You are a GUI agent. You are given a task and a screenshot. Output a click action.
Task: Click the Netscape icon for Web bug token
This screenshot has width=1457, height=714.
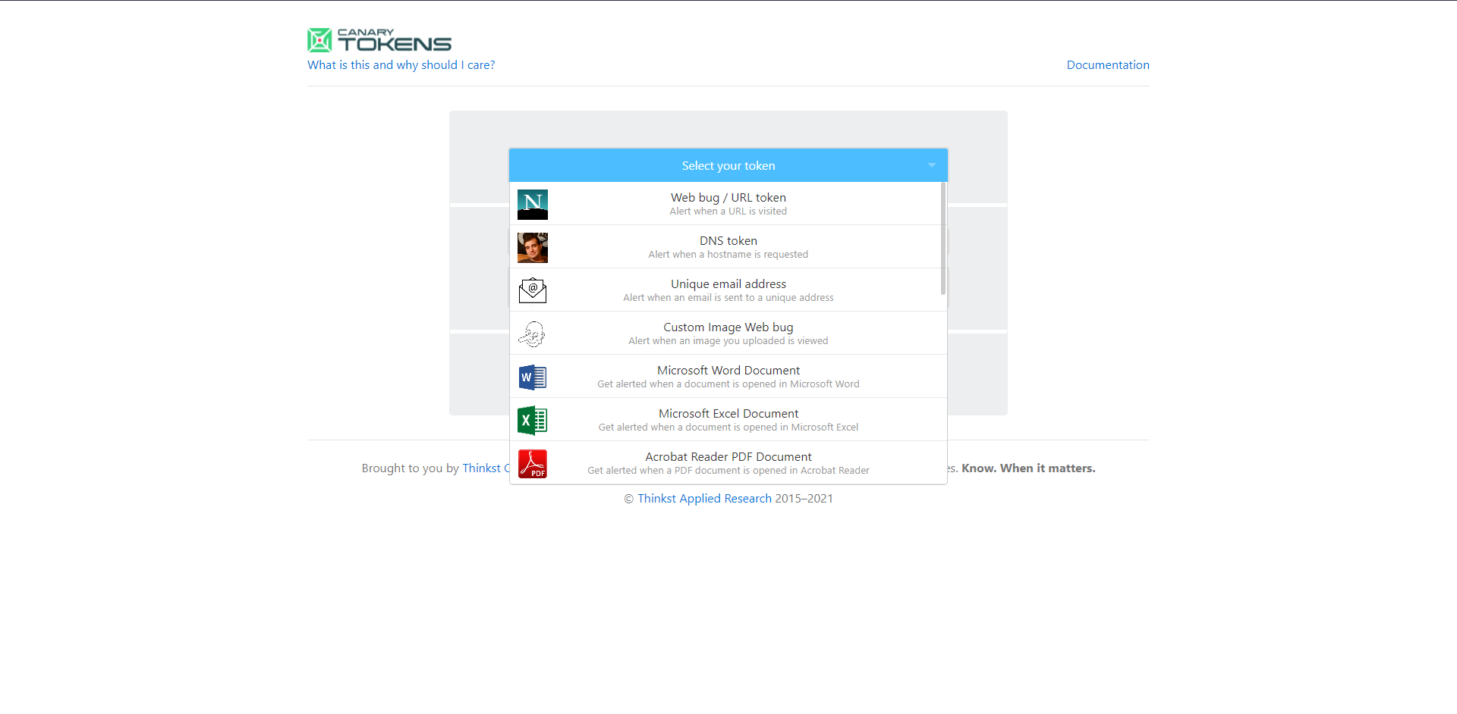pos(533,205)
